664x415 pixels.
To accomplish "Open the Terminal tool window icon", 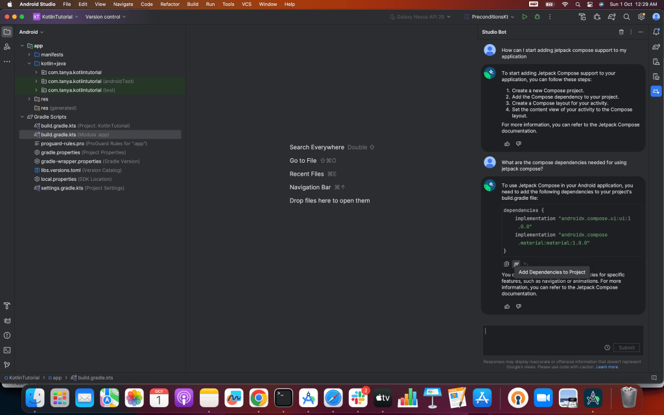I will click(x=7, y=350).
